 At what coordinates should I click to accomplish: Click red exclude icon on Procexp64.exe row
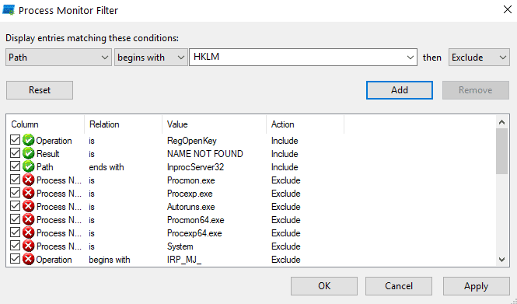point(29,232)
